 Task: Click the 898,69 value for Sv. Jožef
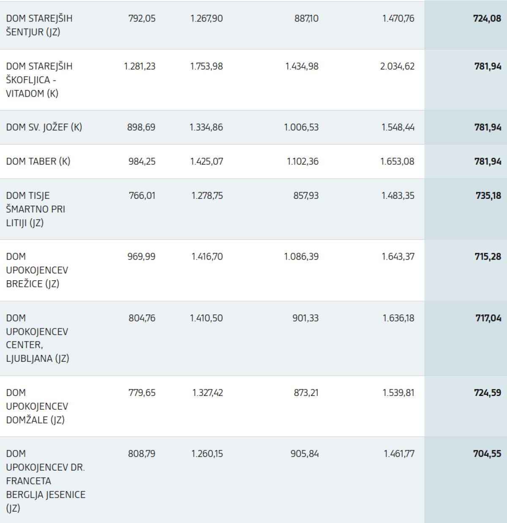point(141,127)
